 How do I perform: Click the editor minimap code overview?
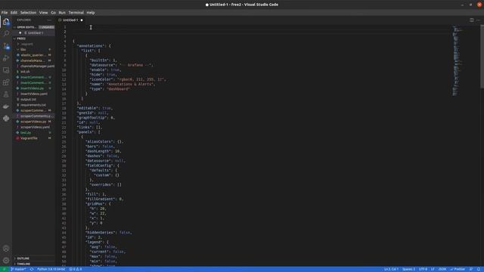pos(457,60)
